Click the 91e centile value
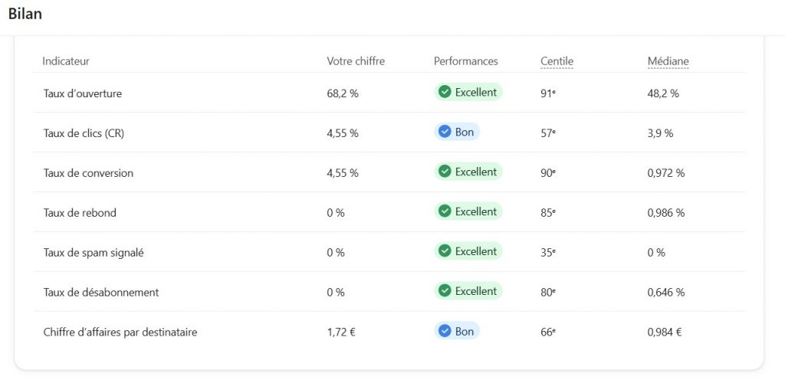This screenshot has width=785, height=383. (547, 93)
